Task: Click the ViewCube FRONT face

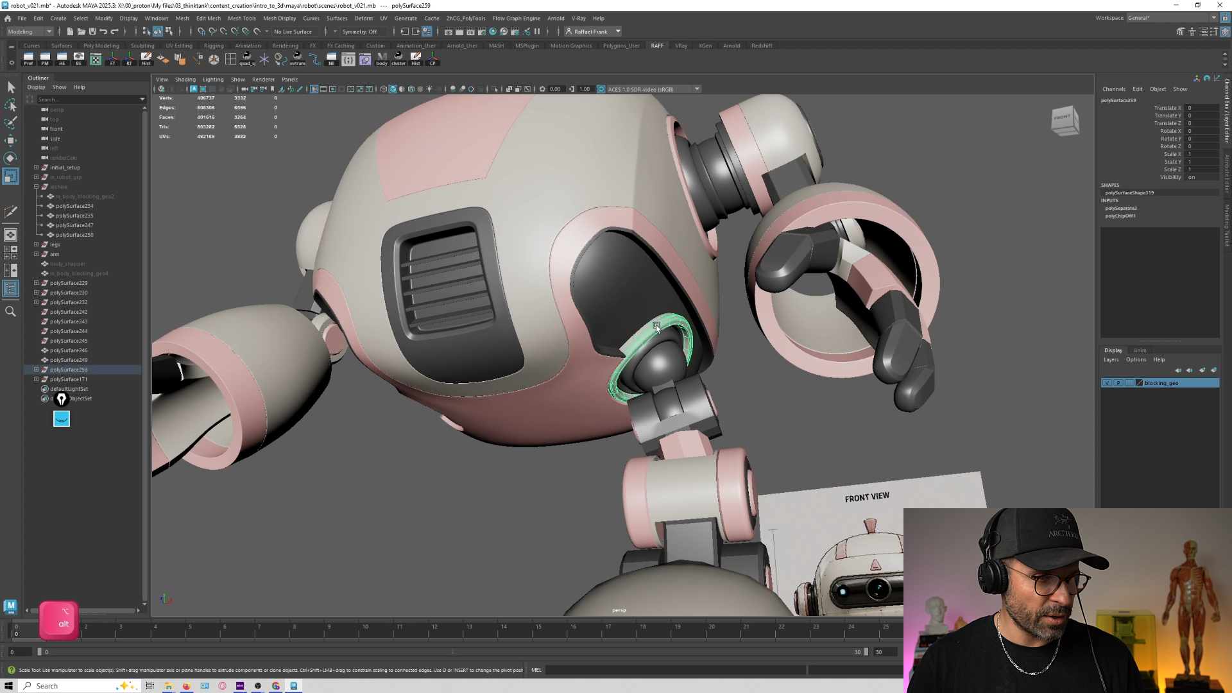Action: [x=1062, y=117]
